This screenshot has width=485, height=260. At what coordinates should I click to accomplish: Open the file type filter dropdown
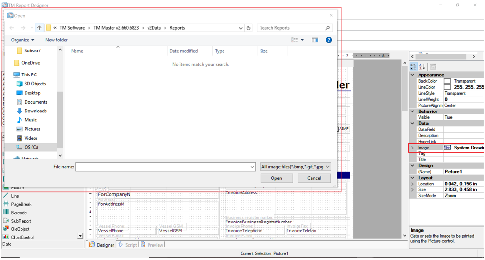(x=296, y=167)
